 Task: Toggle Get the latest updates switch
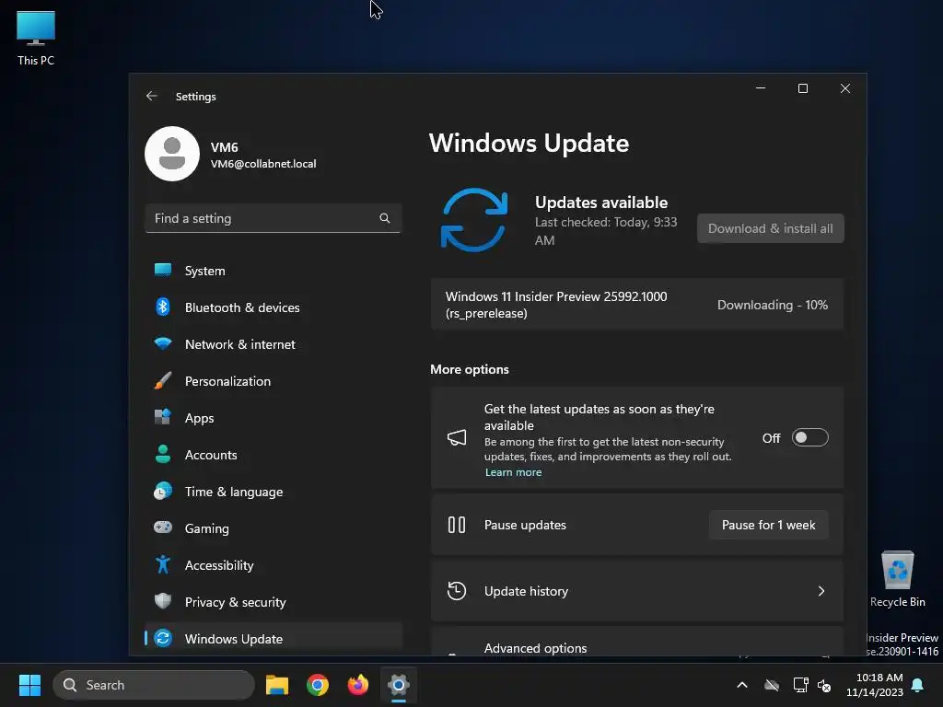pyautogui.click(x=809, y=437)
